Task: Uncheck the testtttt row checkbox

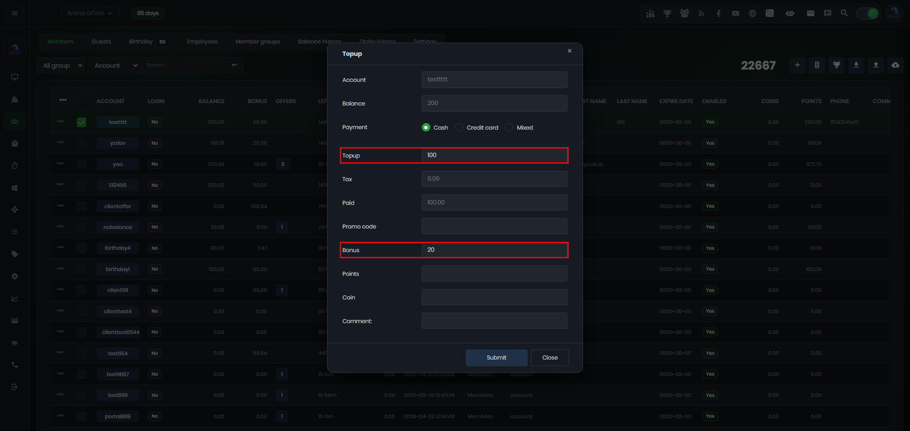Action: tap(82, 122)
